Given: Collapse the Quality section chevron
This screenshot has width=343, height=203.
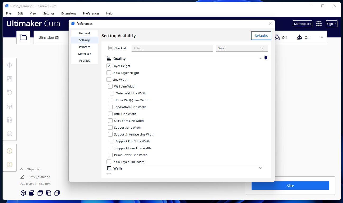Looking at the screenshot, I should (x=261, y=59).
